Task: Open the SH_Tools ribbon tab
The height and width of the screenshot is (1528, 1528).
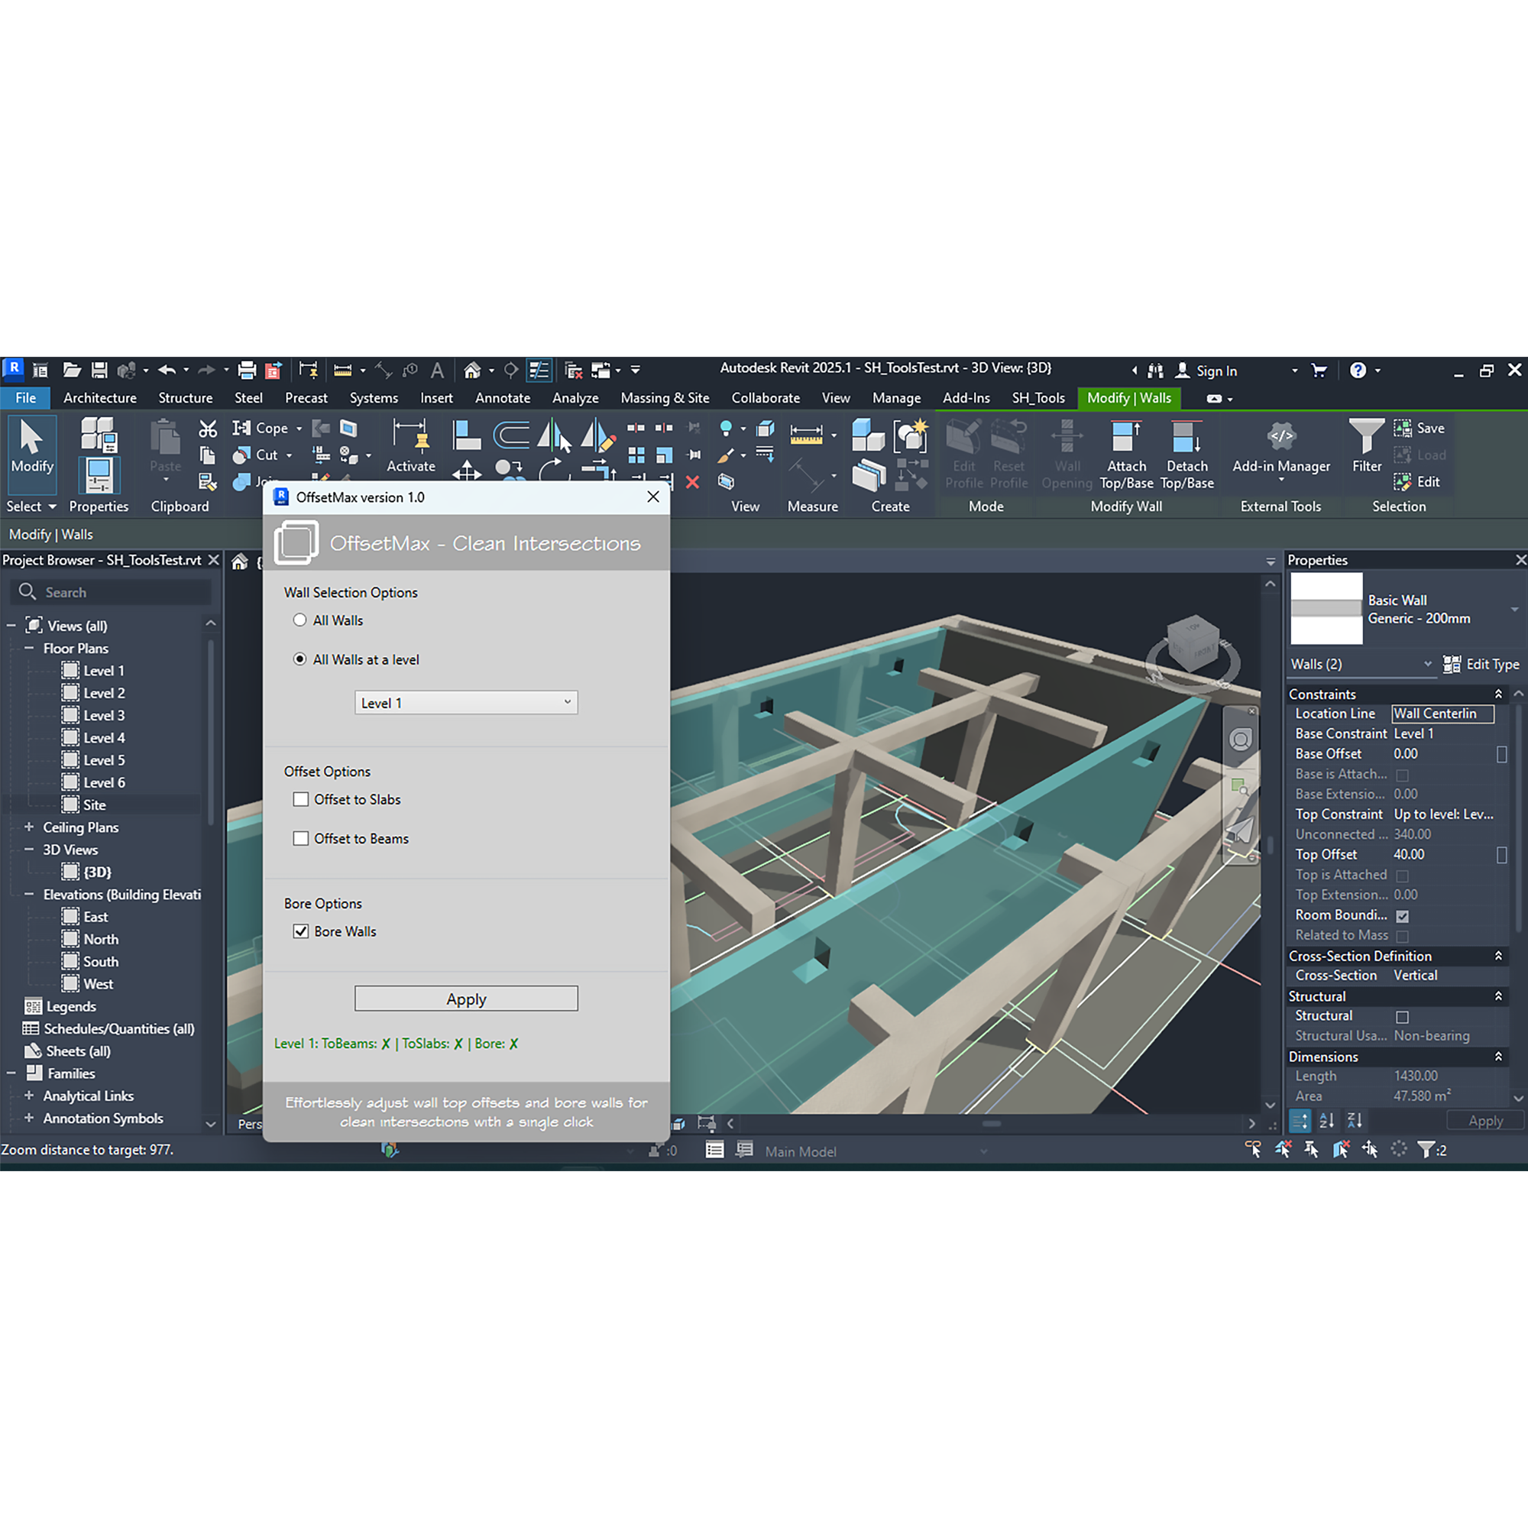Action: [x=1038, y=398]
